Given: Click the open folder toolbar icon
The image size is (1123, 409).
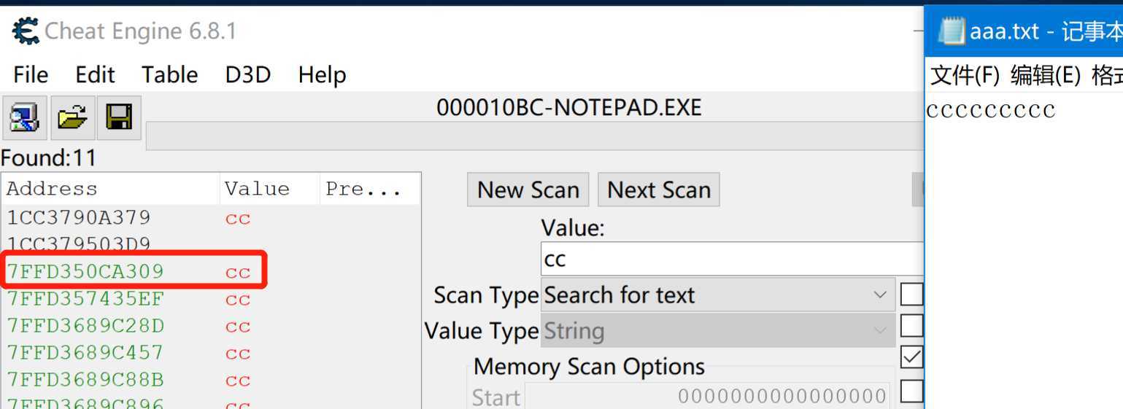Looking at the screenshot, I should (72, 117).
